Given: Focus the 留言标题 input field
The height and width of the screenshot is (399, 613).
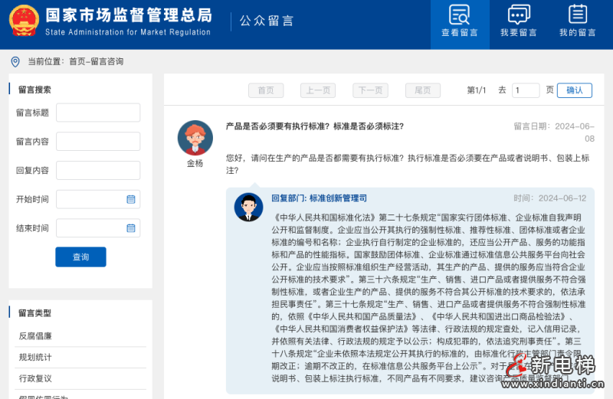Looking at the screenshot, I should [x=98, y=113].
